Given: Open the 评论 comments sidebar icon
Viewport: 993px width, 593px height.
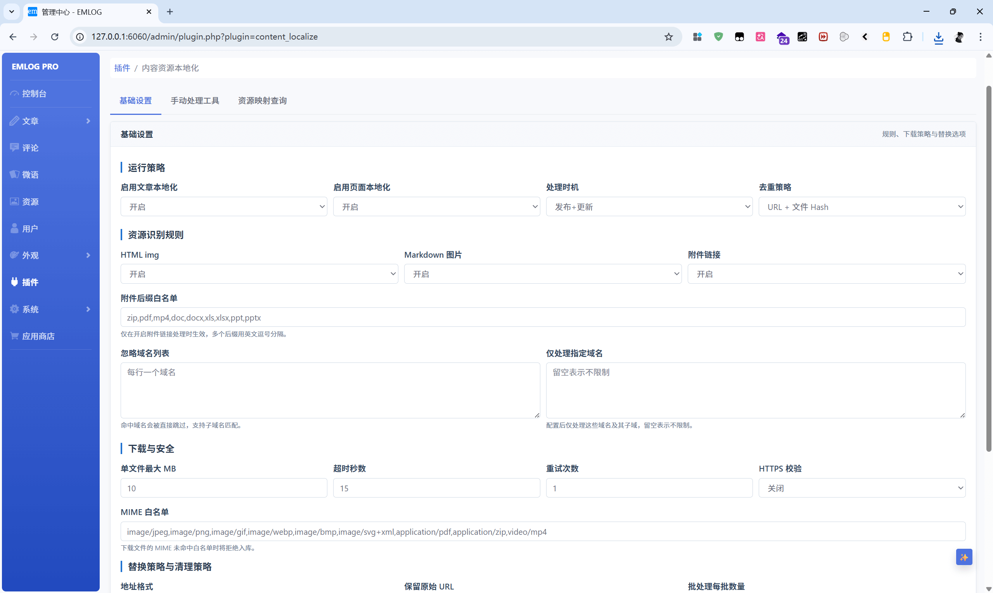Looking at the screenshot, I should 14,147.
